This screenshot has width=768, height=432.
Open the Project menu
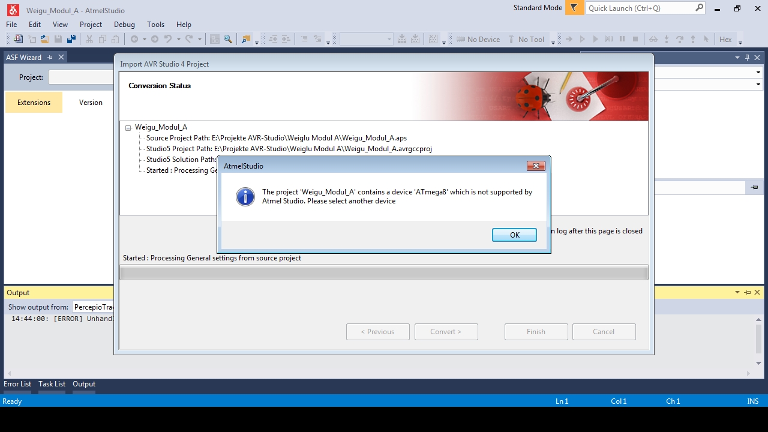(x=91, y=25)
